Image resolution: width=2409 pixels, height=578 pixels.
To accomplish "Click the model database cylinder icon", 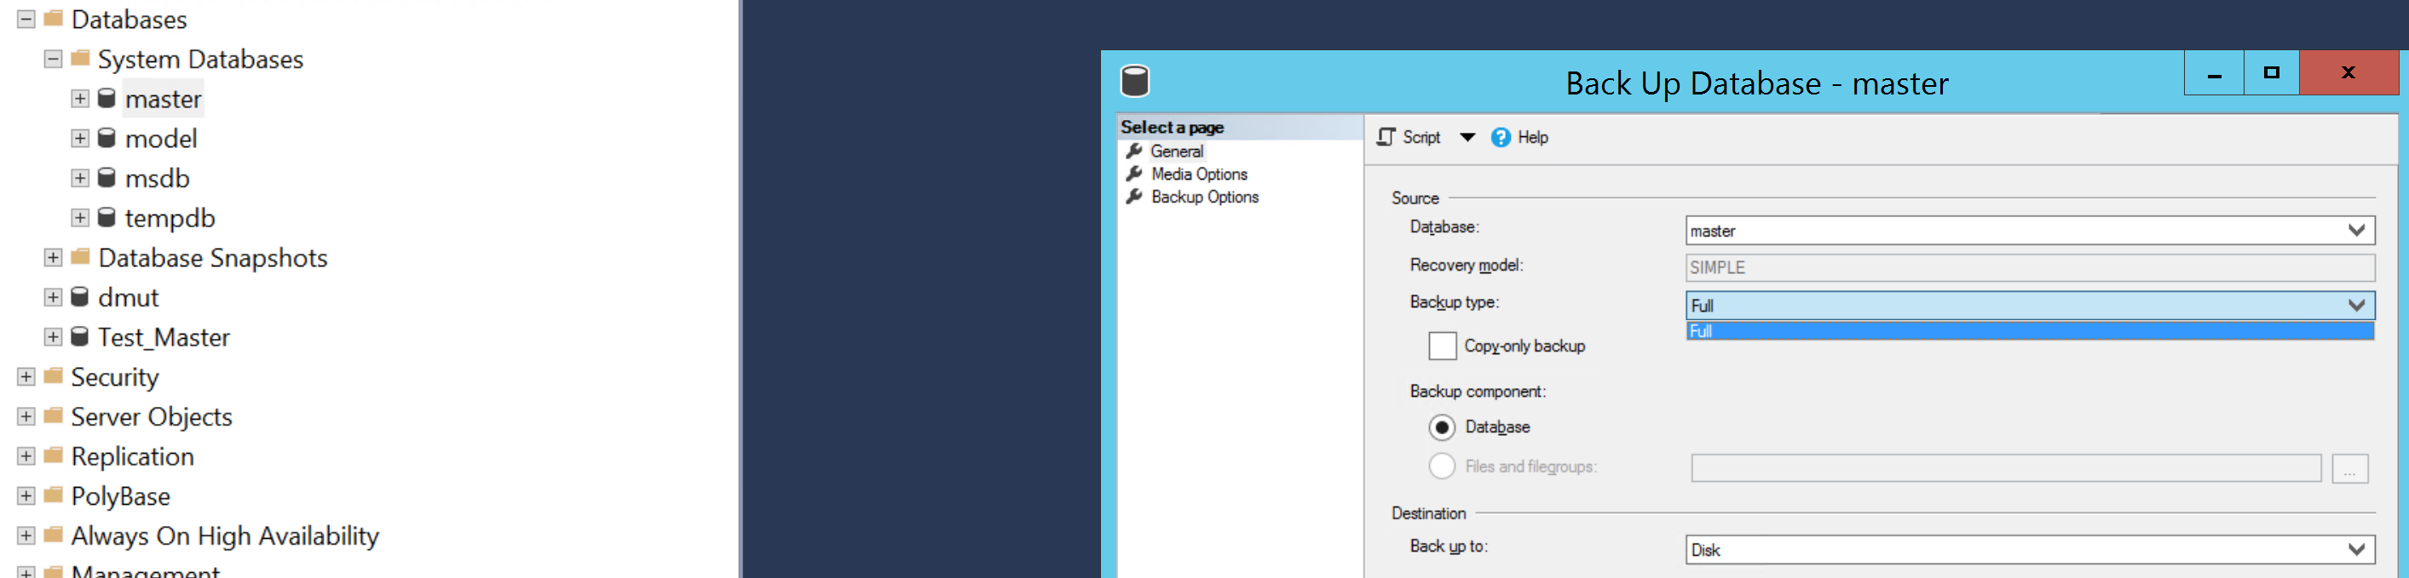I will (107, 138).
